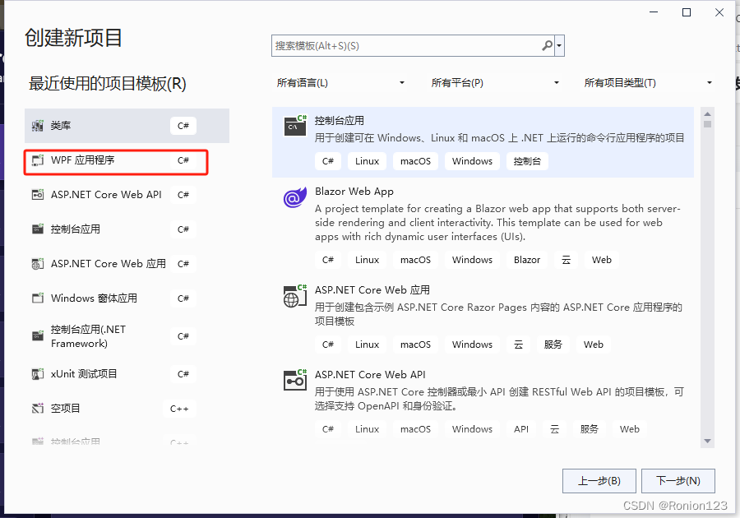Select ASP.NET Core Web 应用 recent template
Viewport: 740px width, 518px height.
click(x=127, y=264)
